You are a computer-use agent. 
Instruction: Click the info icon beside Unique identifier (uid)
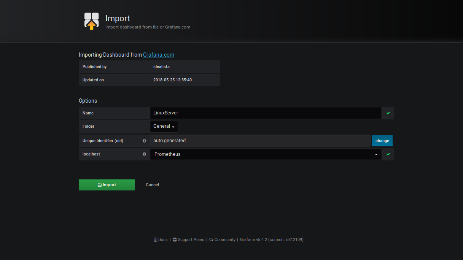[x=145, y=141]
